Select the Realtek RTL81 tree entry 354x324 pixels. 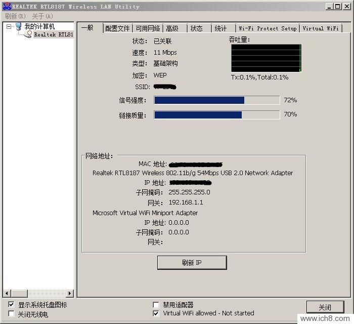pos(54,34)
